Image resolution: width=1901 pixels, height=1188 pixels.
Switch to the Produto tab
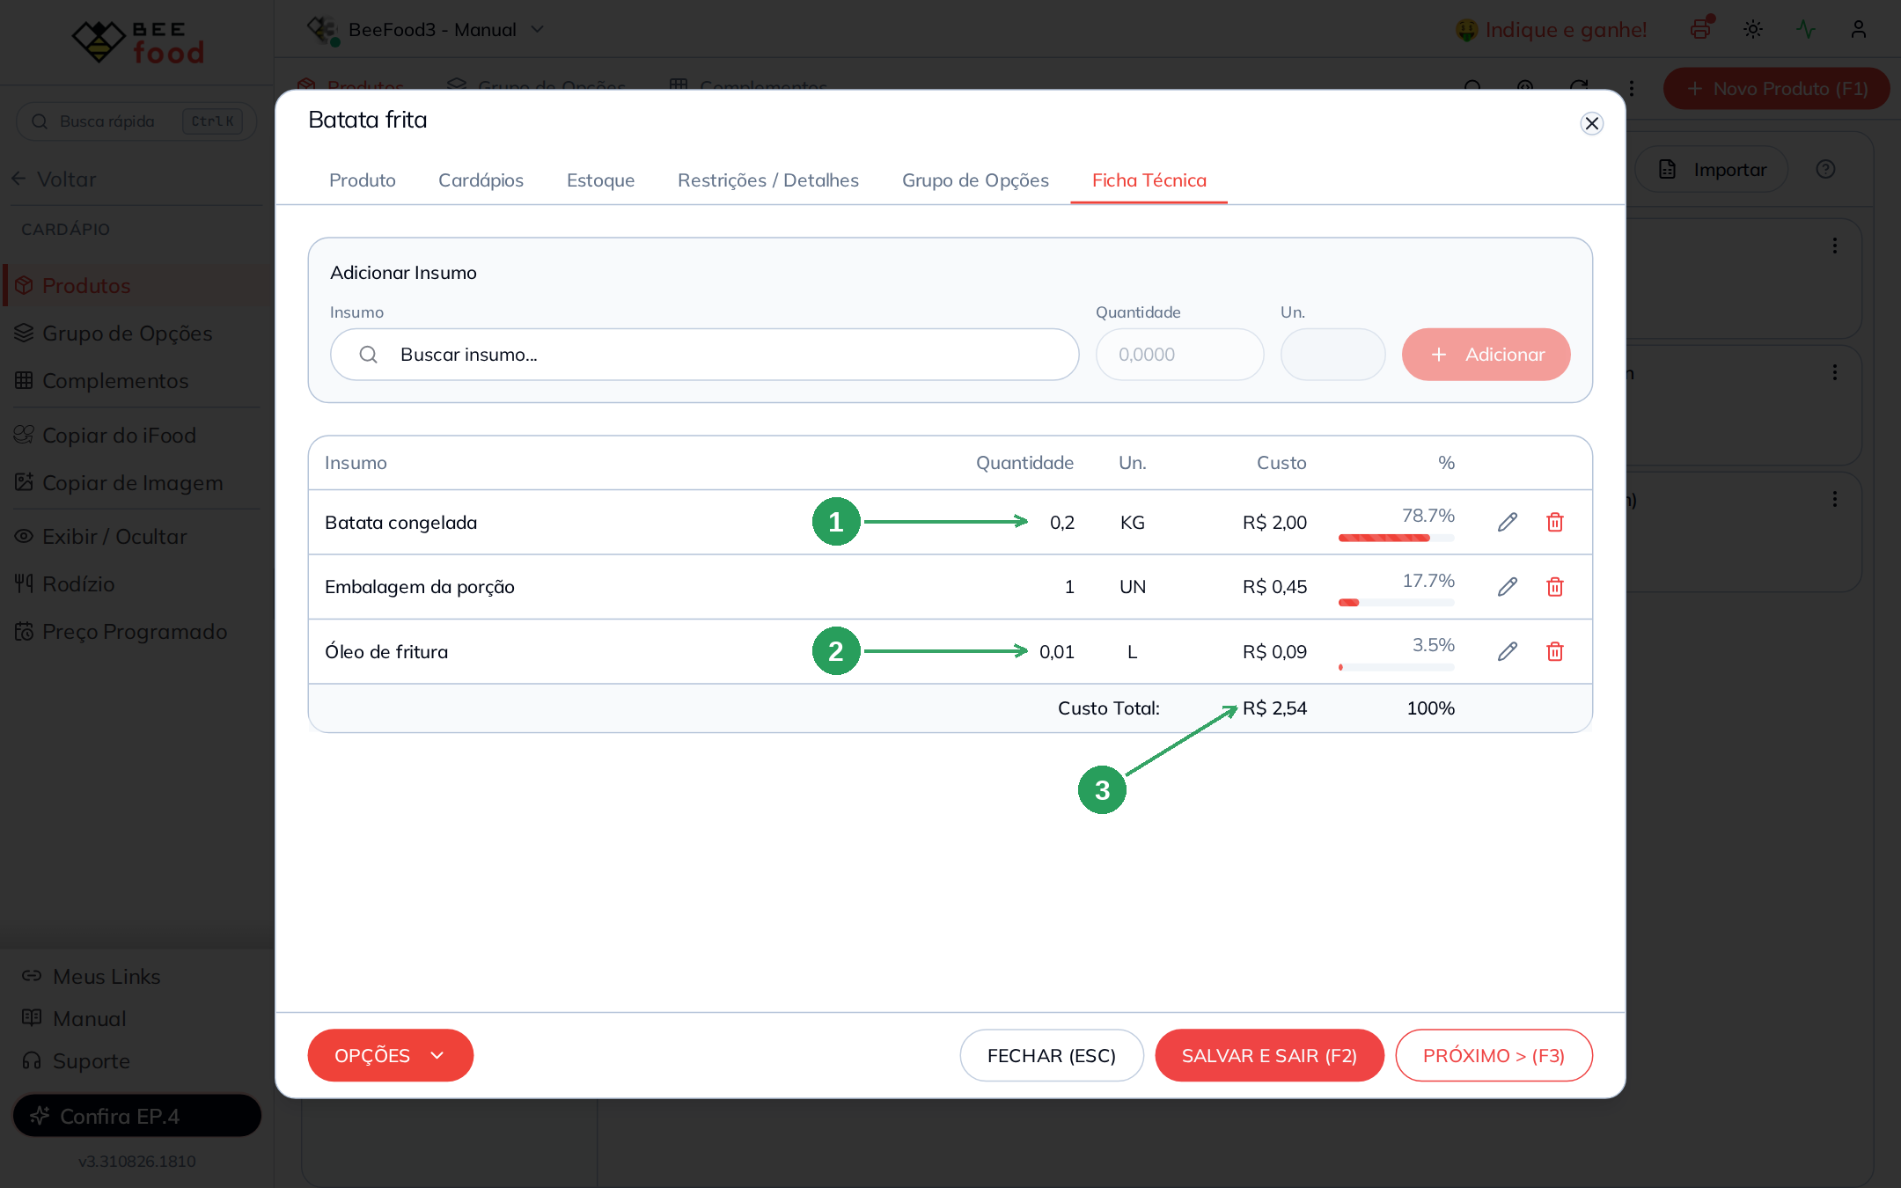coord(363,180)
